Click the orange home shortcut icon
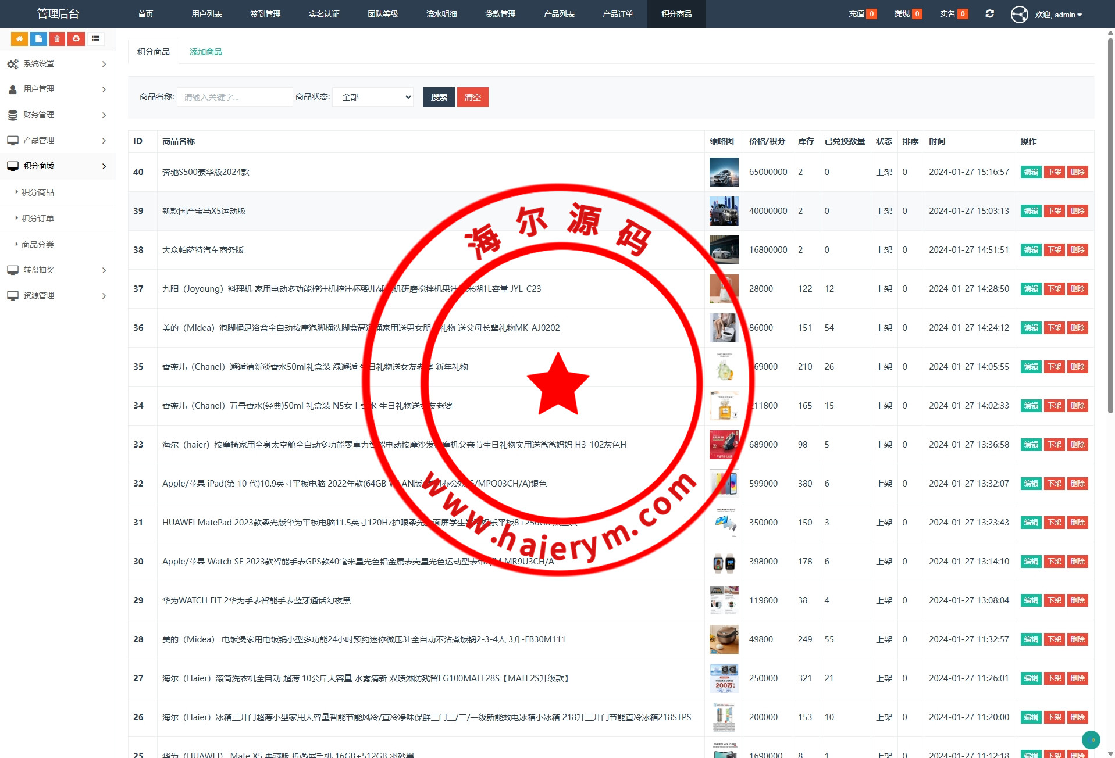The height and width of the screenshot is (758, 1115). (19, 39)
